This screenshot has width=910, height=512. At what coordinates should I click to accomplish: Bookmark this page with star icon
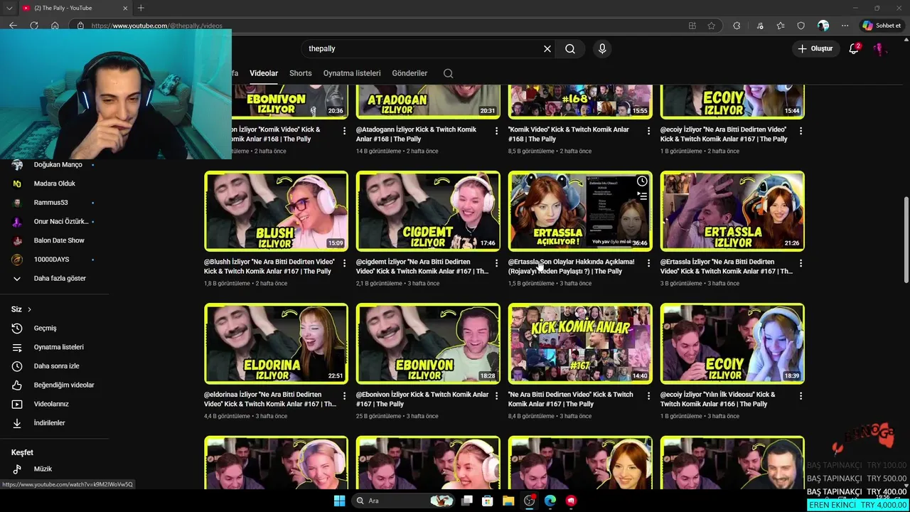click(x=711, y=26)
